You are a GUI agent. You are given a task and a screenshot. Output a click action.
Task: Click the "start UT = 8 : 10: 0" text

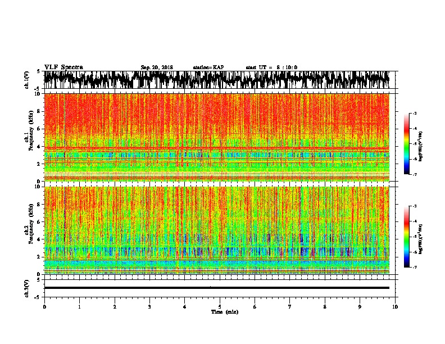(271, 67)
